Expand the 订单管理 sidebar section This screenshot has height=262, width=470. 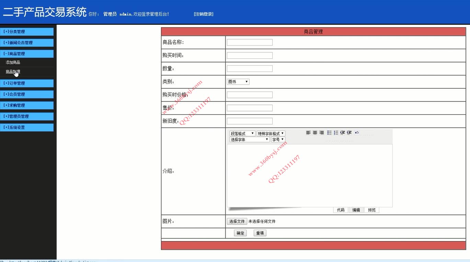[x=27, y=83]
